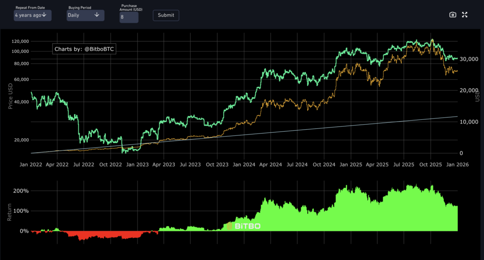The height and width of the screenshot is (260, 484).
Task: Click the Bitbo watermark logo
Action: tap(243, 226)
